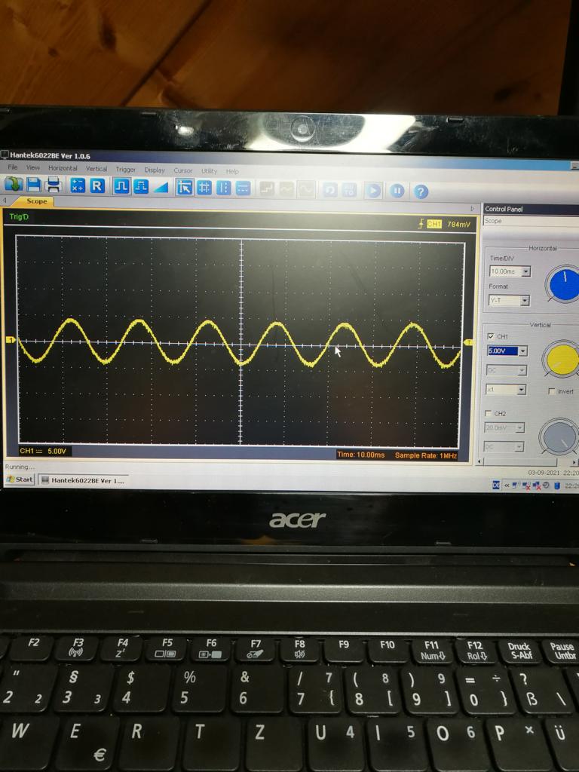Select the second pulse-shaped toolbar icon
The height and width of the screenshot is (772, 579).
tap(141, 187)
